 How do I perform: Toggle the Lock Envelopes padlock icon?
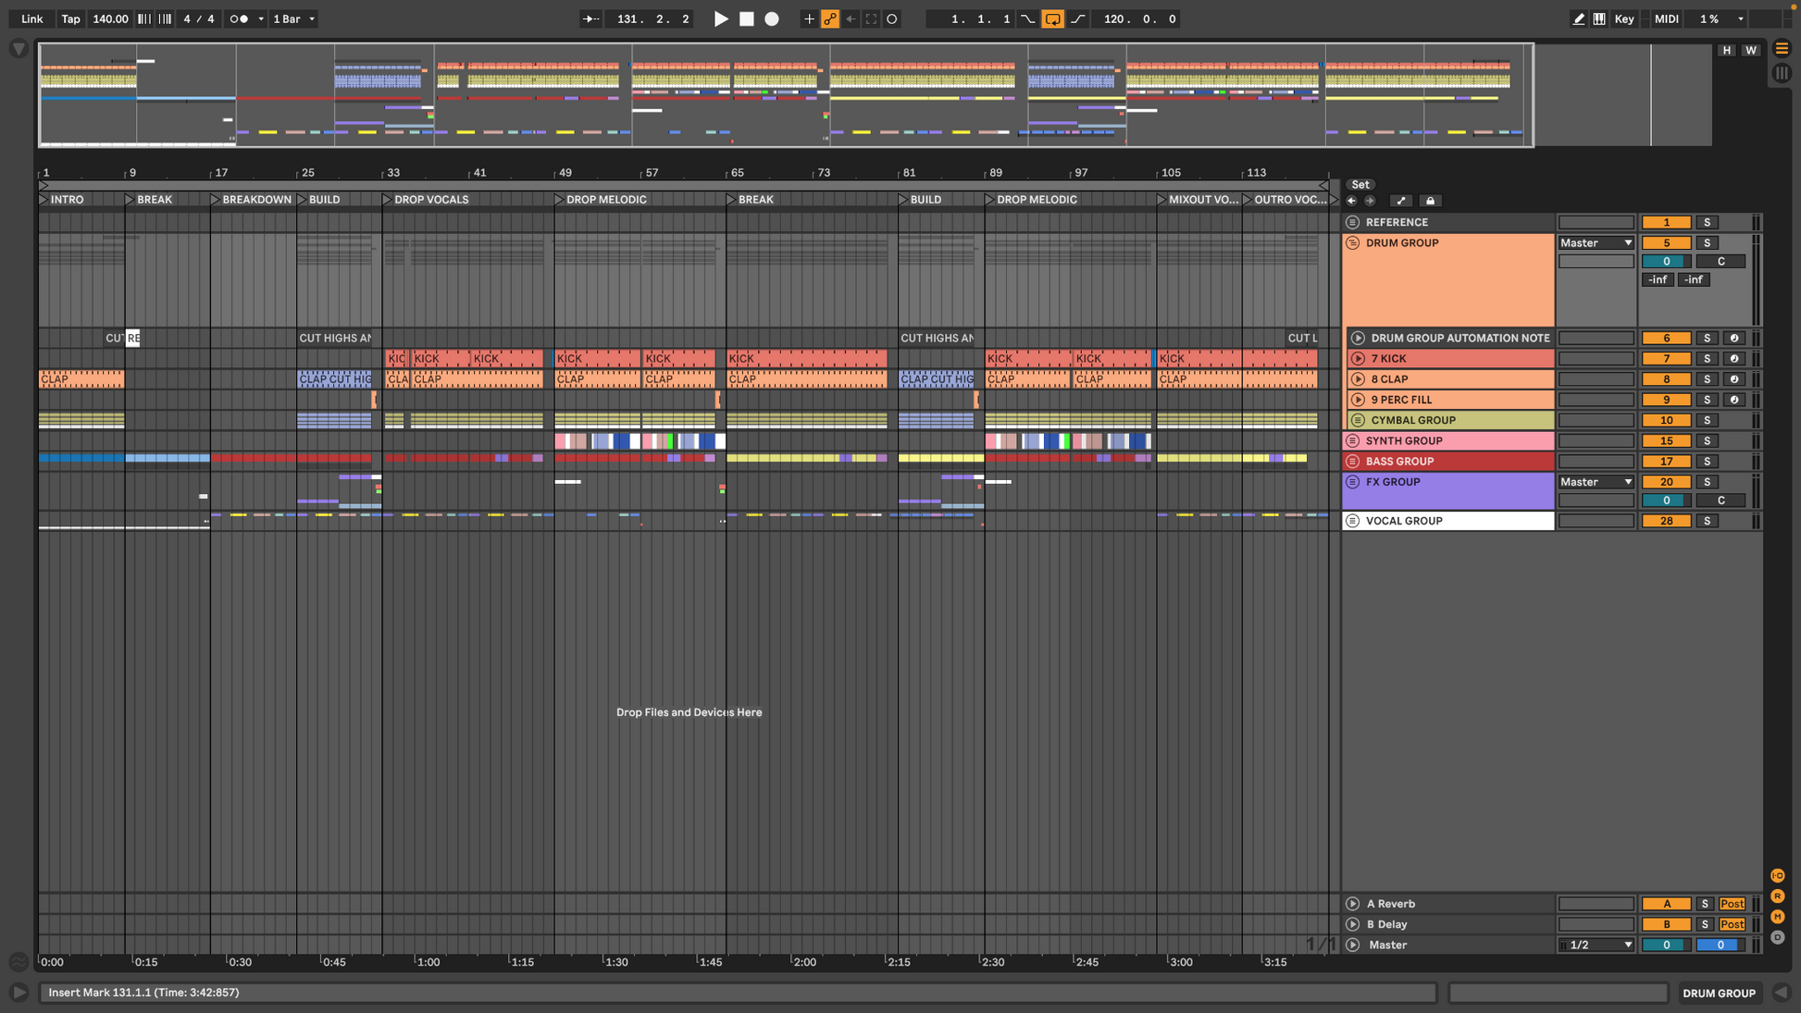point(1430,201)
